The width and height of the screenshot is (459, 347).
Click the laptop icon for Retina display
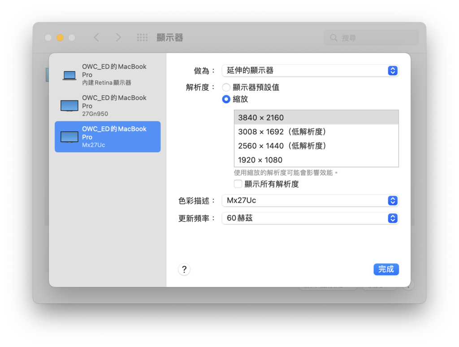[69, 75]
